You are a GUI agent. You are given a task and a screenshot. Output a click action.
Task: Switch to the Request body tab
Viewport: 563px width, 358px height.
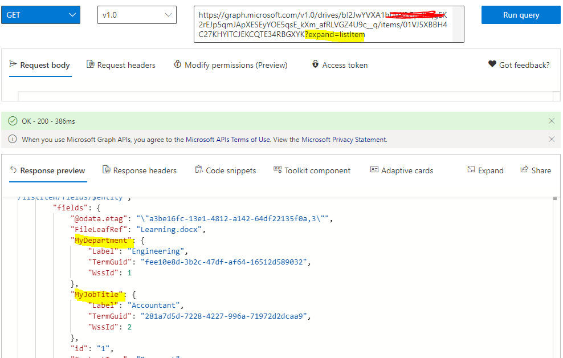tap(40, 65)
